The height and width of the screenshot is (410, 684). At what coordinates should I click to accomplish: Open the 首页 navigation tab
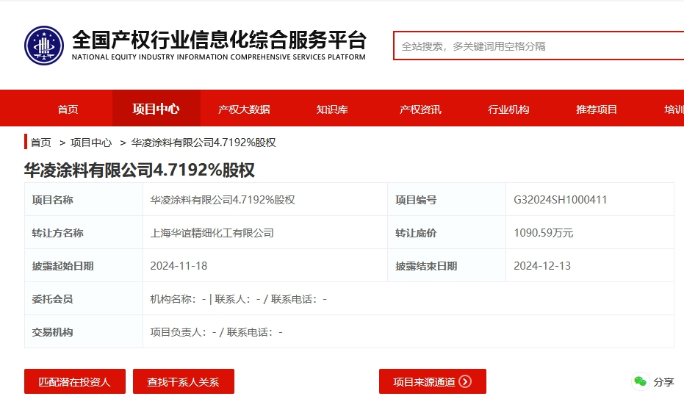[68, 109]
